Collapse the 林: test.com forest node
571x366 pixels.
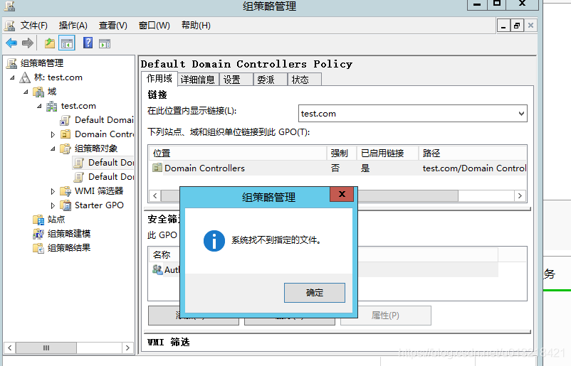pos(12,77)
